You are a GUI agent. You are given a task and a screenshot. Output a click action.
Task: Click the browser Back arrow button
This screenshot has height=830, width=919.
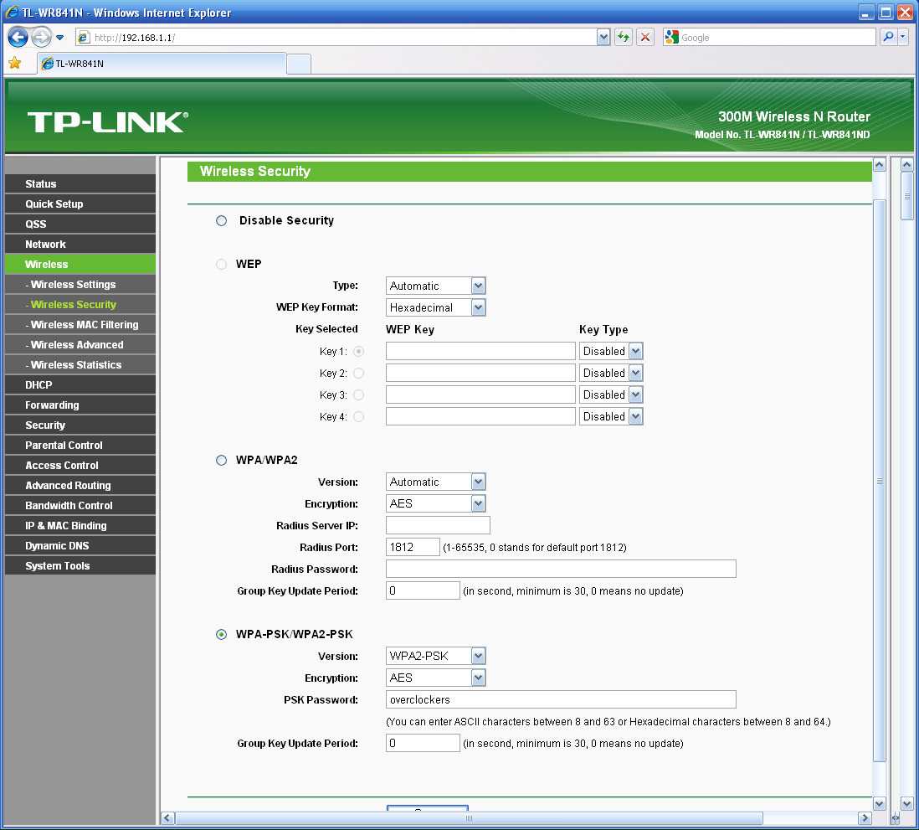pos(18,38)
